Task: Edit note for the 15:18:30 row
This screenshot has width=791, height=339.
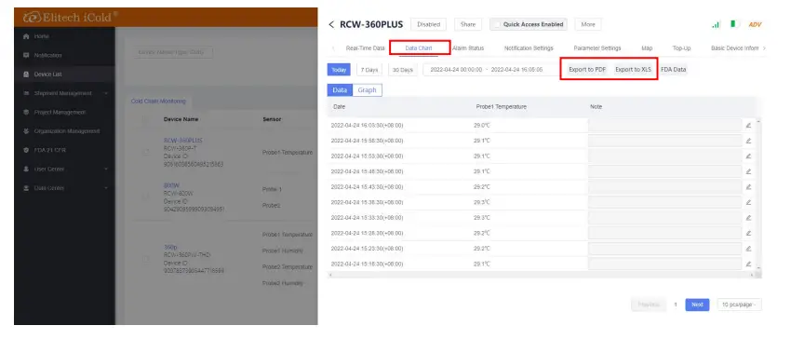Action: 748,264
